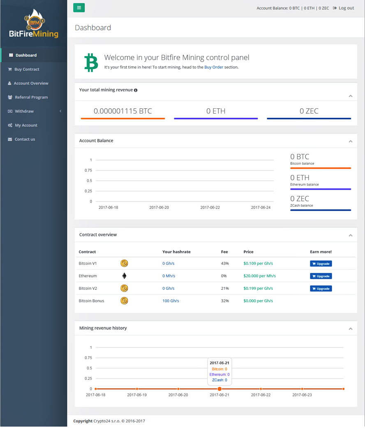Click the Referral Program people icon
Image resolution: width=365 pixels, height=429 pixels.
coord(10,97)
